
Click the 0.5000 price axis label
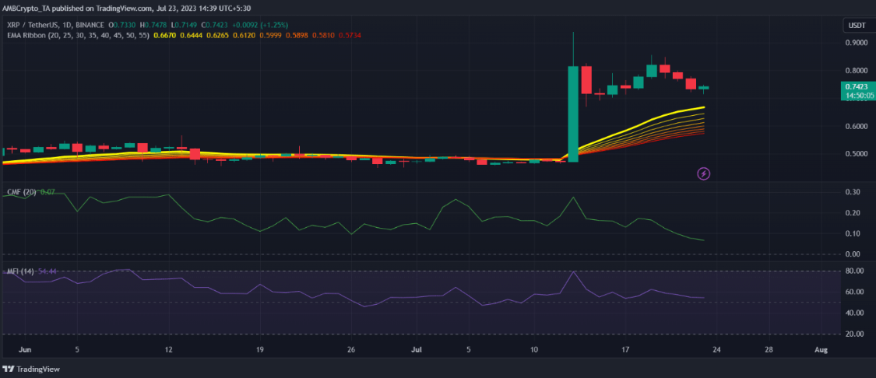[856, 154]
